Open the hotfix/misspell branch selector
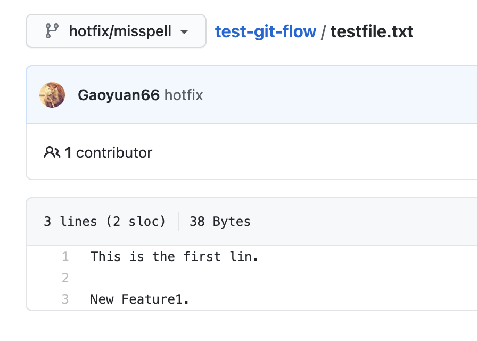 coord(116,31)
